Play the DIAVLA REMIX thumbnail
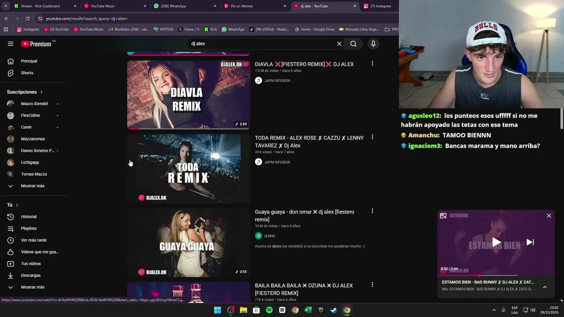 [189, 94]
